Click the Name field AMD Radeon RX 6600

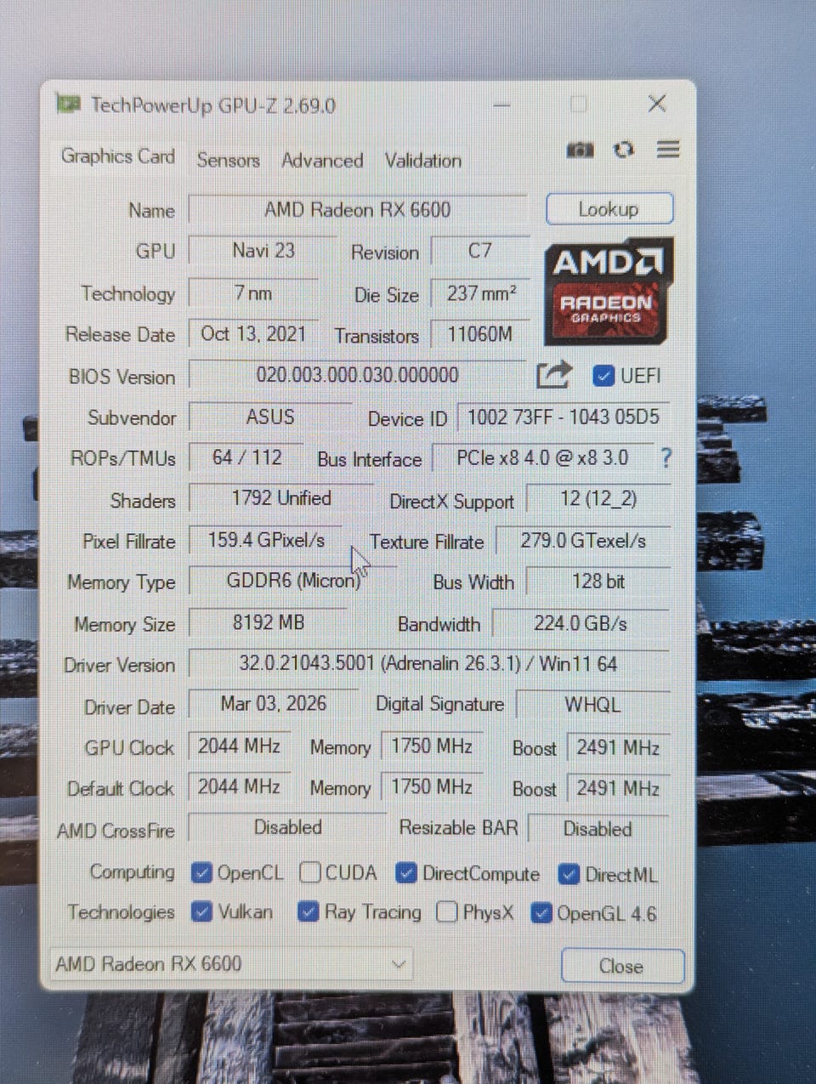tap(358, 209)
